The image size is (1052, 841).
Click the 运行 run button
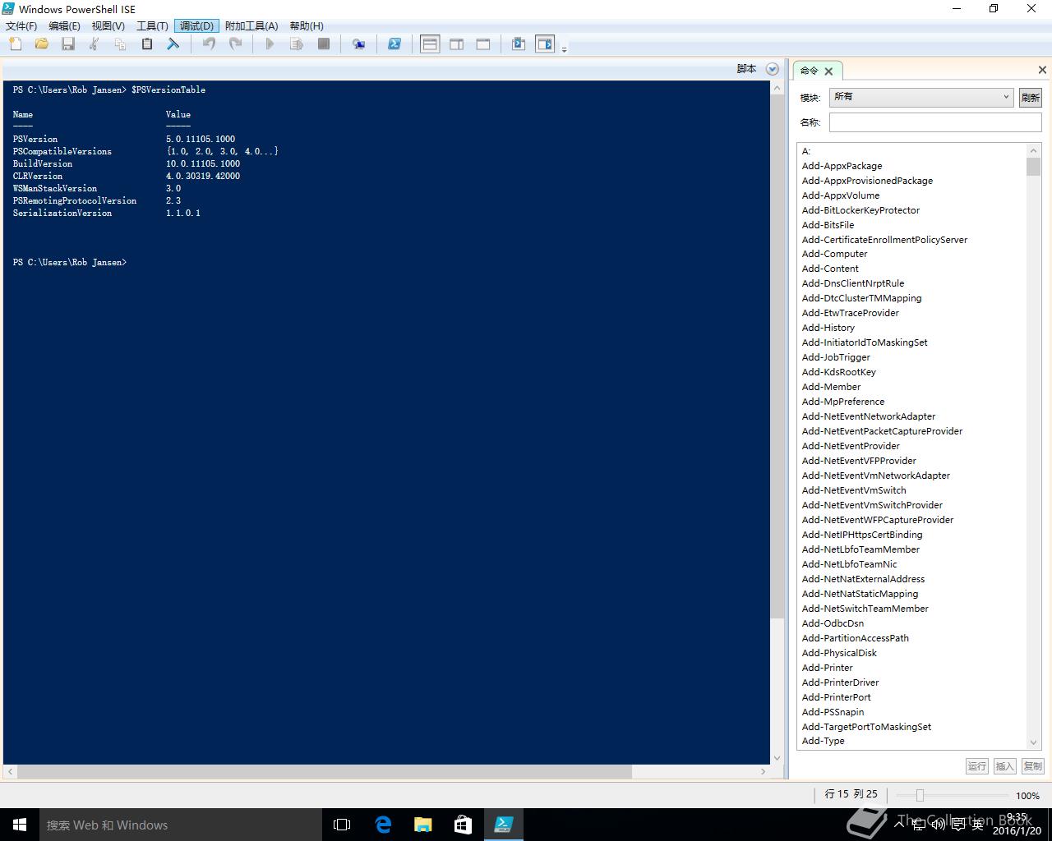click(976, 766)
